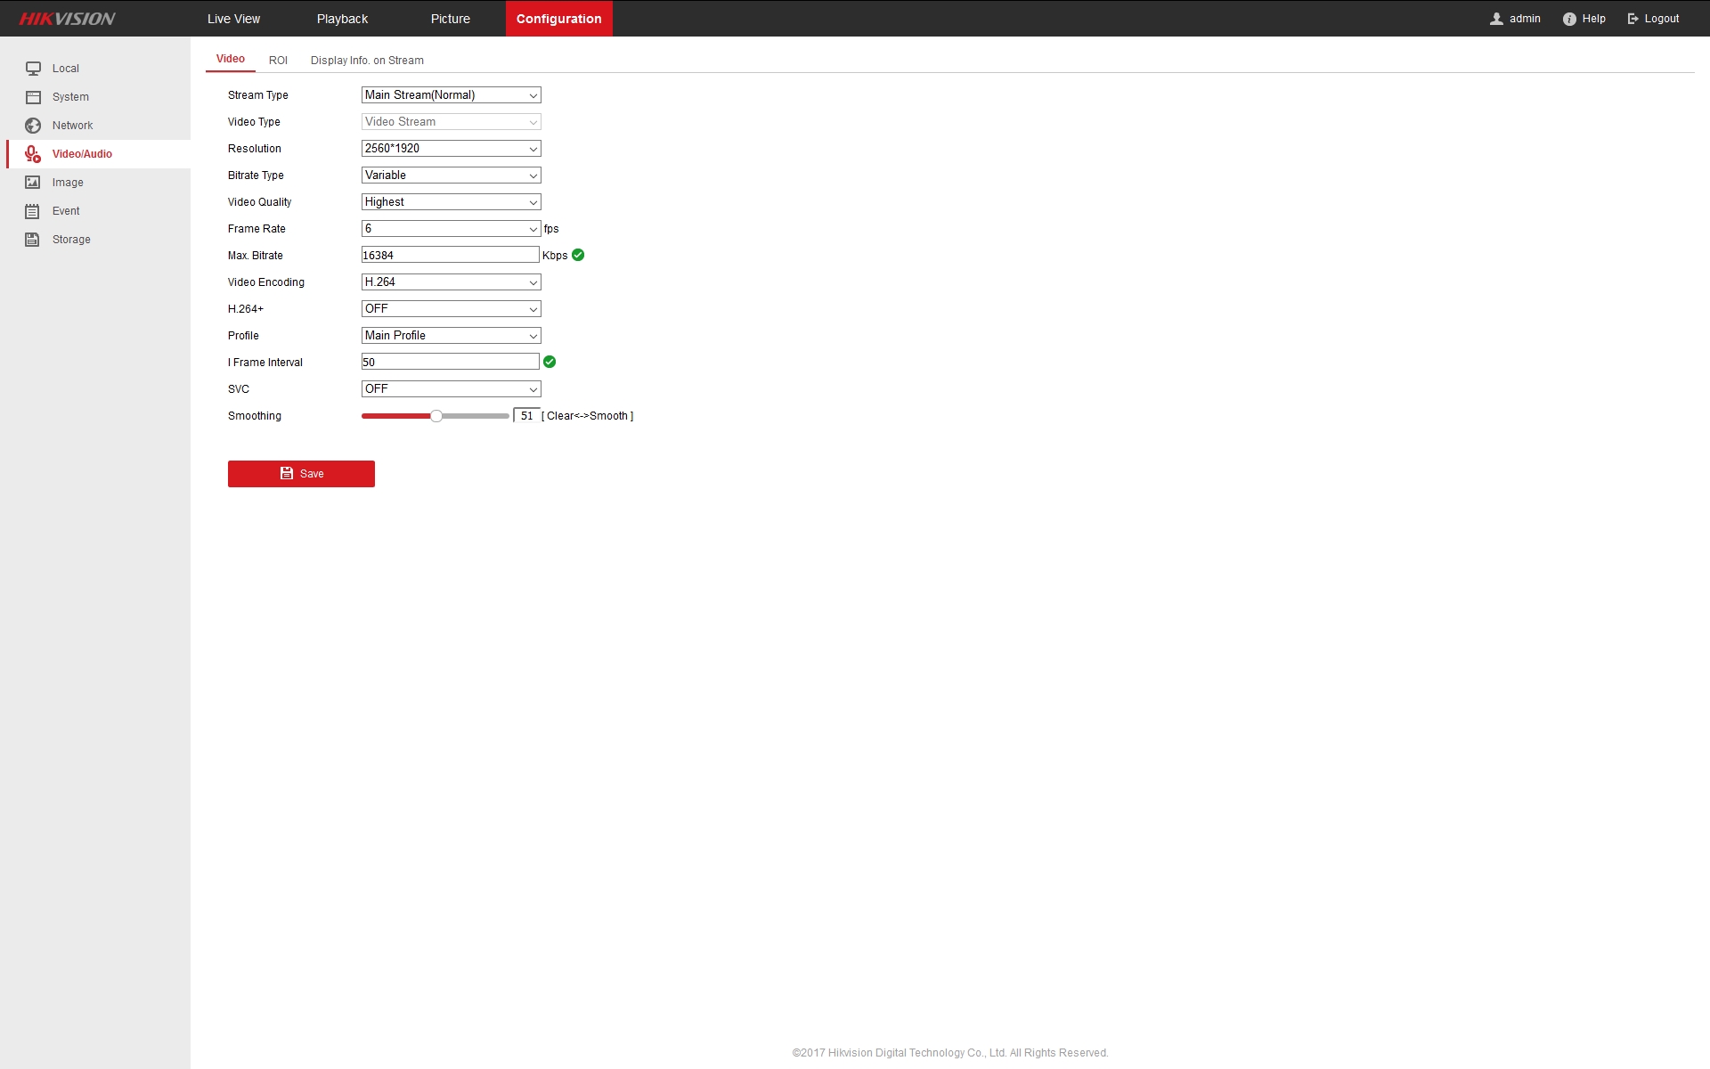Click the Event calendar icon
The width and height of the screenshot is (1710, 1069).
pyautogui.click(x=33, y=211)
